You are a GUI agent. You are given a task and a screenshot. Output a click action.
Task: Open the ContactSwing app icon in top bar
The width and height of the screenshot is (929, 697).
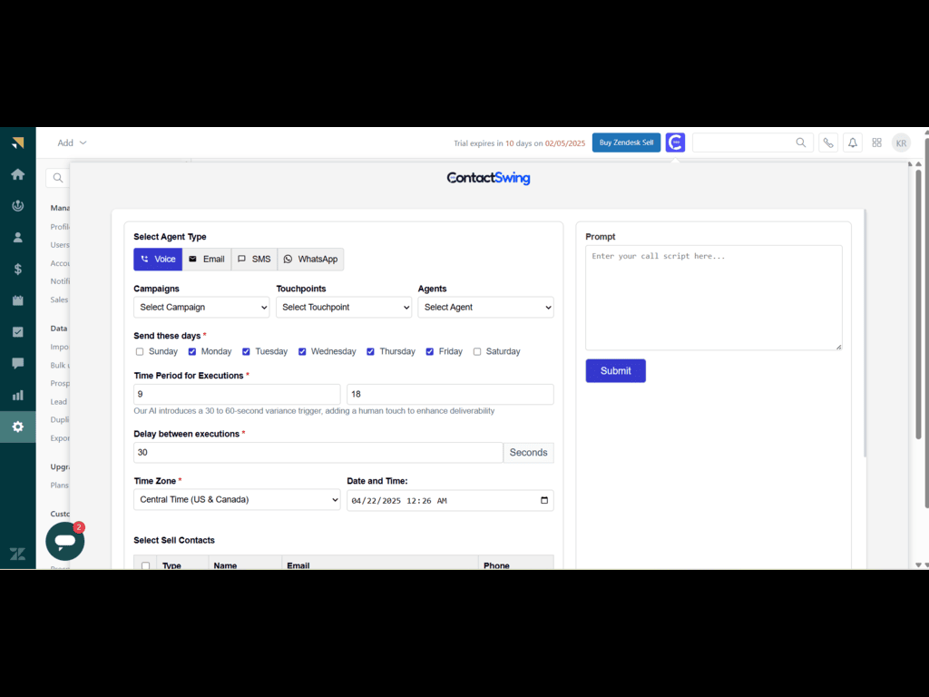point(675,142)
